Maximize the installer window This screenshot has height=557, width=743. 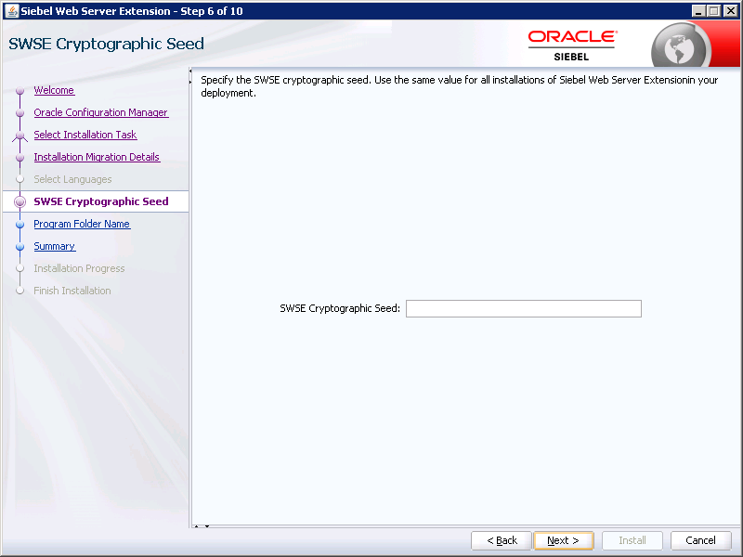click(x=714, y=11)
